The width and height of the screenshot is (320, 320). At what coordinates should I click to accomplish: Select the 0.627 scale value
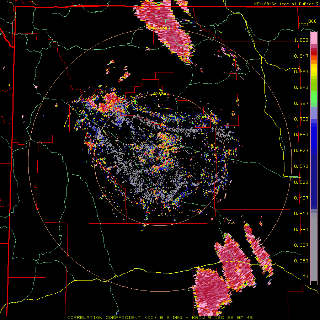(301, 150)
